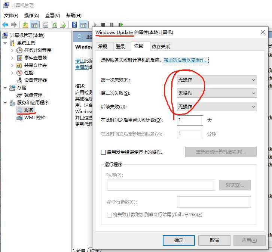The width and height of the screenshot is (272, 252).
Task: Click the 命令行参数 input field
Action: 214,202
